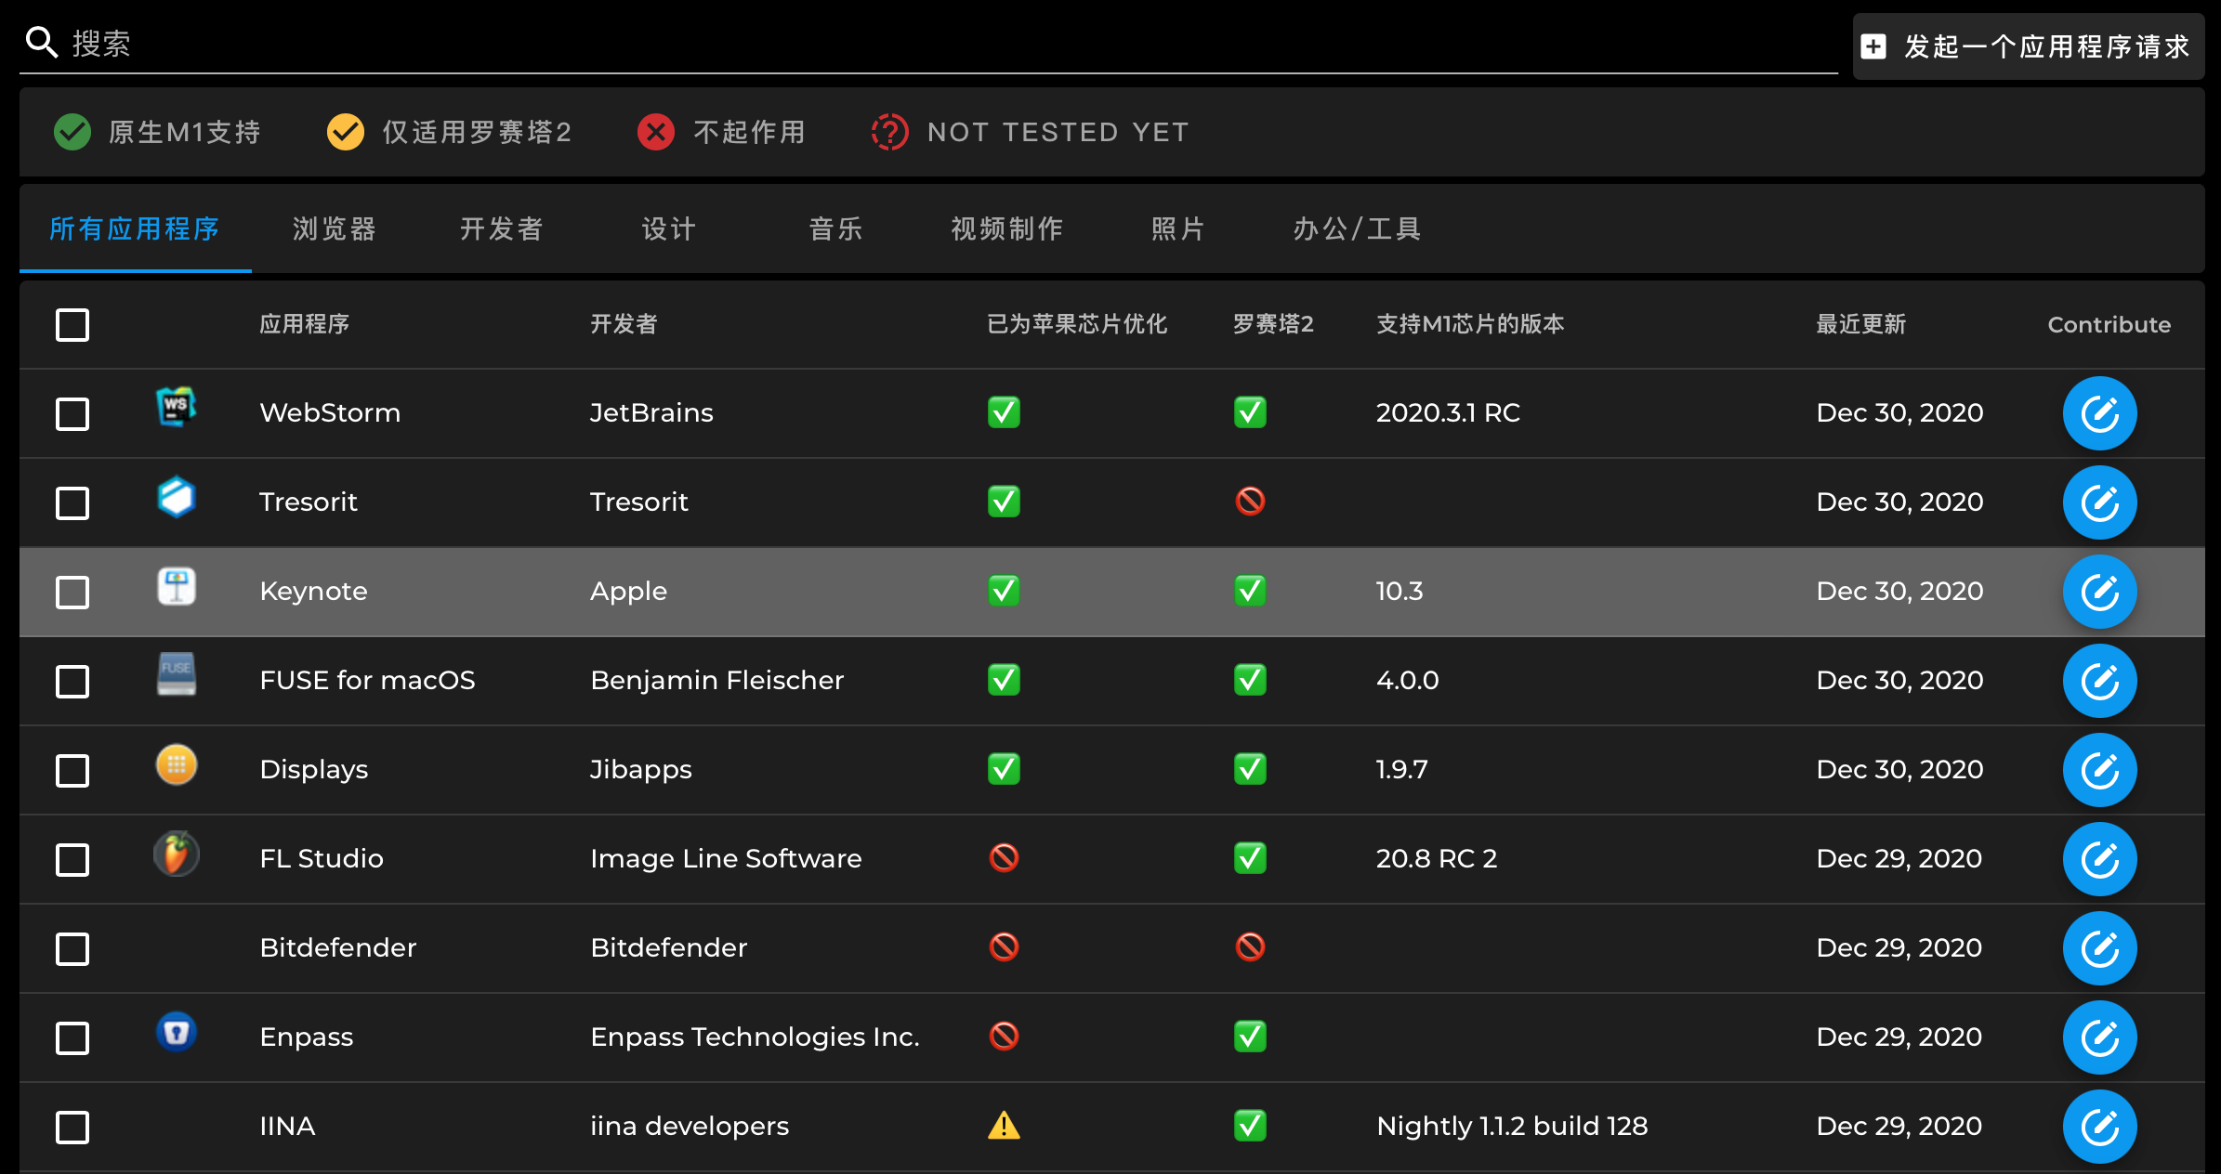Image resolution: width=2221 pixels, height=1174 pixels.
Task: Check the FL Studio row checkbox
Action: pos(72,859)
